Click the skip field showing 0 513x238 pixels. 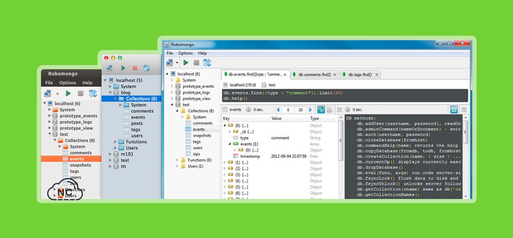[288, 110]
